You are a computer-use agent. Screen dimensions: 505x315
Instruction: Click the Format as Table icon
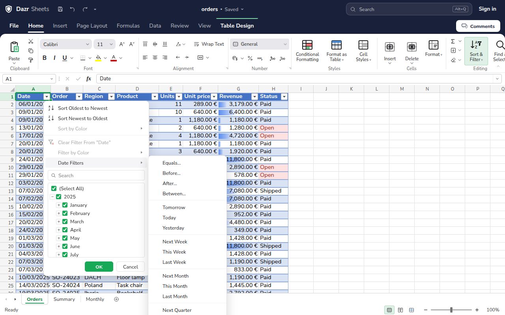[x=337, y=45]
